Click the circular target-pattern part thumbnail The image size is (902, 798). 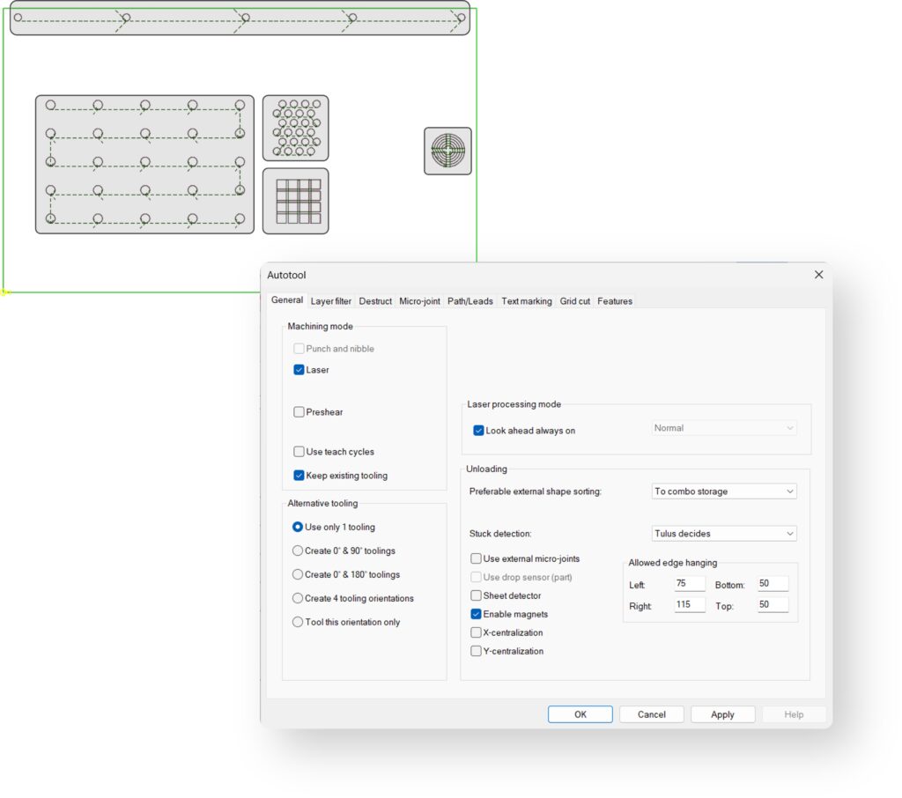(x=447, y=151)
